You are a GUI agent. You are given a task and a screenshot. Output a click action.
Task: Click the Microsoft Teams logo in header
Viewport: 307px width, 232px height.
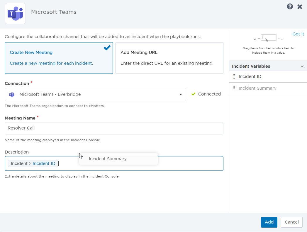point(15,13)
